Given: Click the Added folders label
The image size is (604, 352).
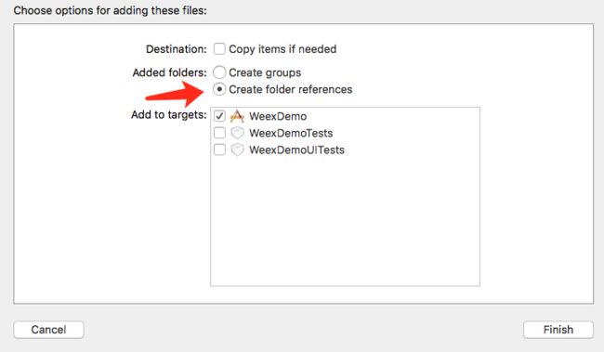Looking at the screenshot, I should (169, 72).
